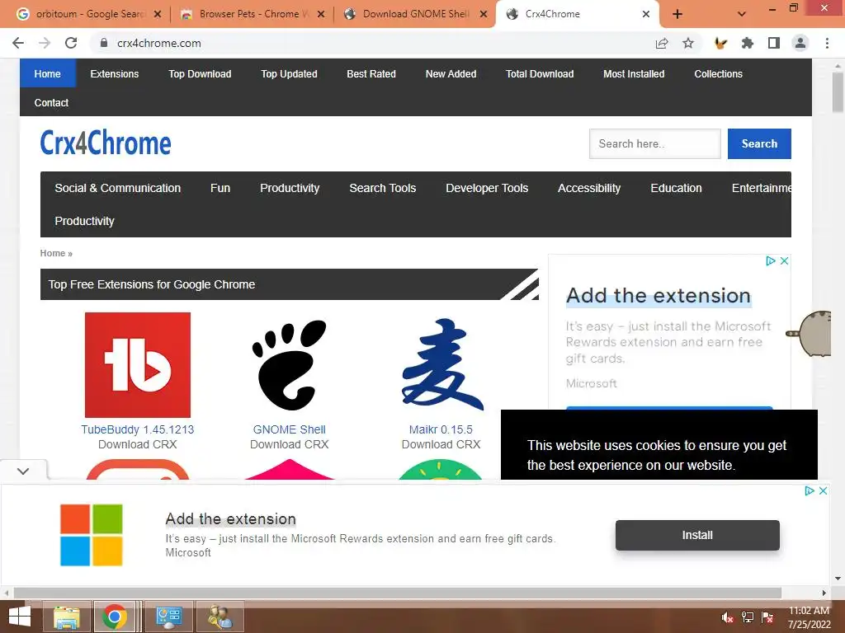
Task: Close the sidebar advertisement
Action: (785, 260)
